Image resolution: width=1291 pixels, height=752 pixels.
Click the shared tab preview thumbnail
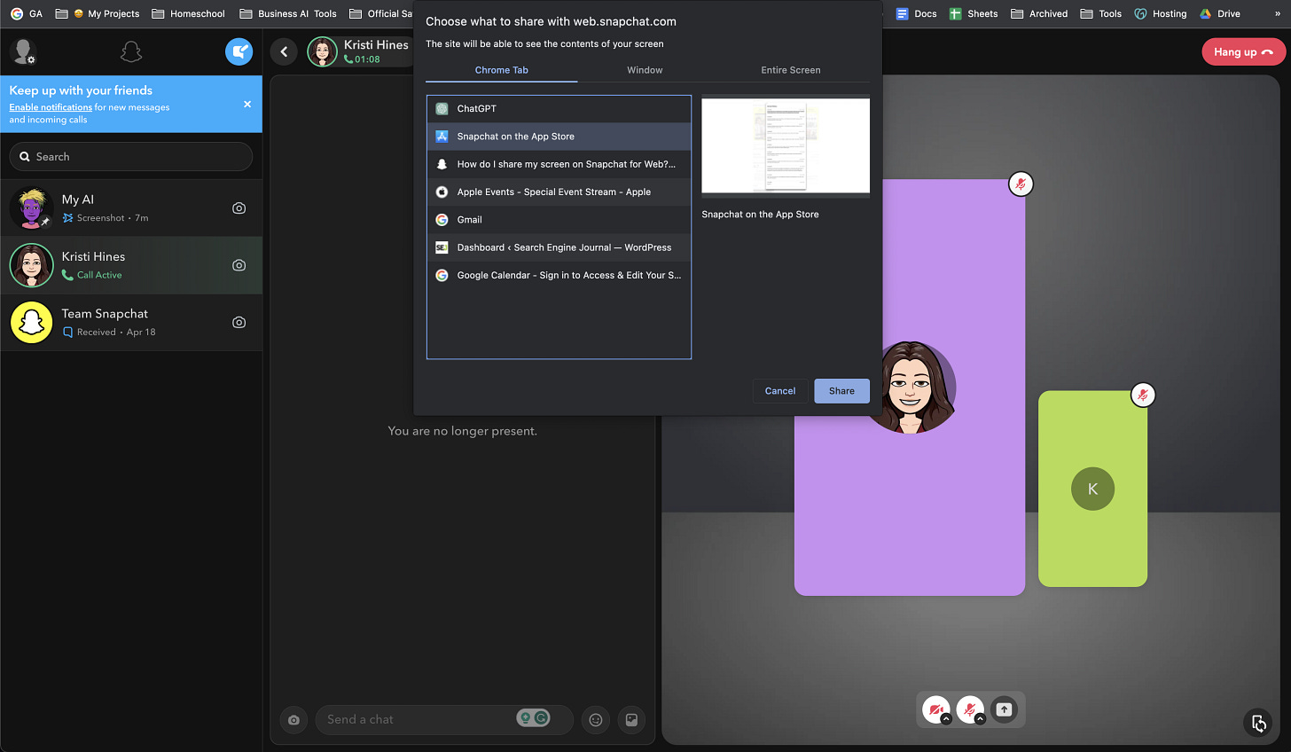coord(786,145)
